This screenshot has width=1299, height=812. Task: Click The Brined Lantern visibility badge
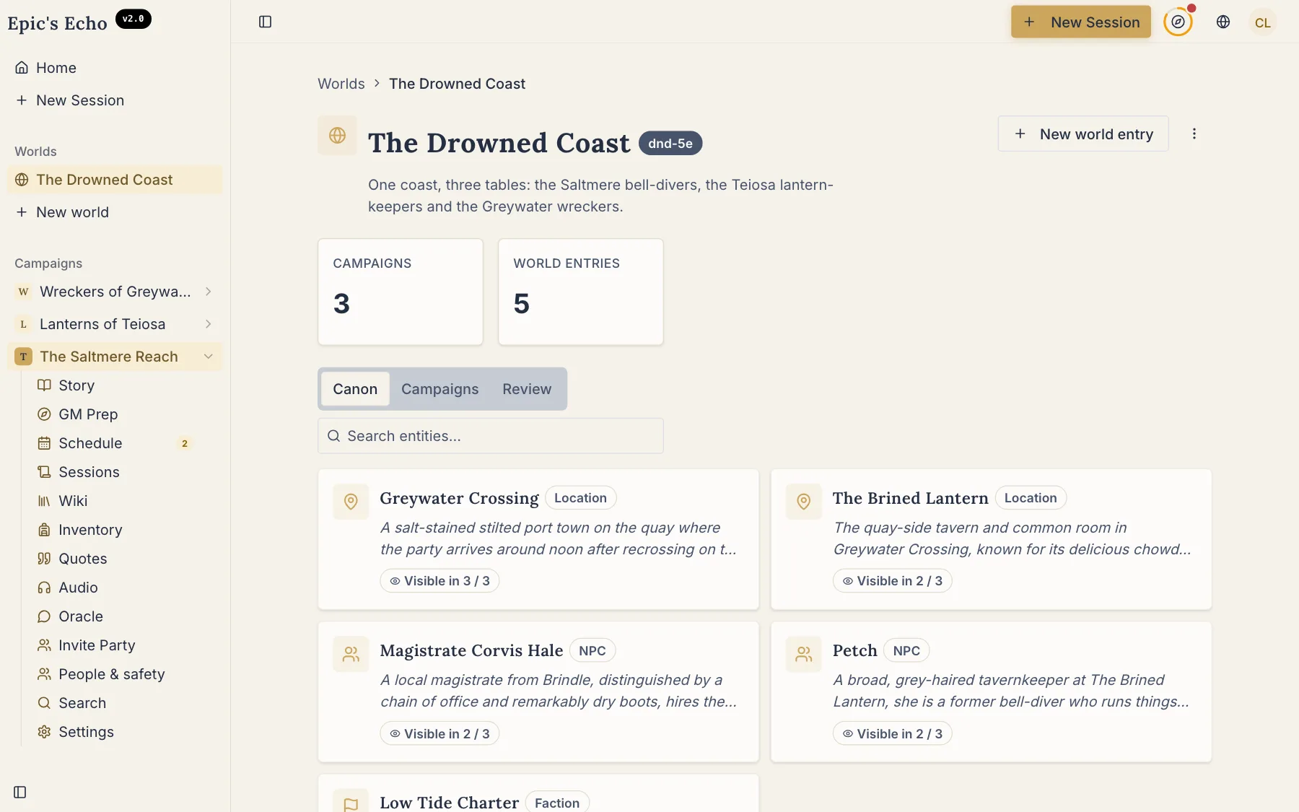[892, 581]
